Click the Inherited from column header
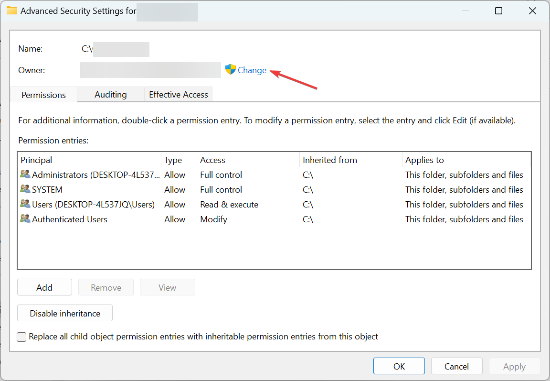 click(x=330, y=160)
